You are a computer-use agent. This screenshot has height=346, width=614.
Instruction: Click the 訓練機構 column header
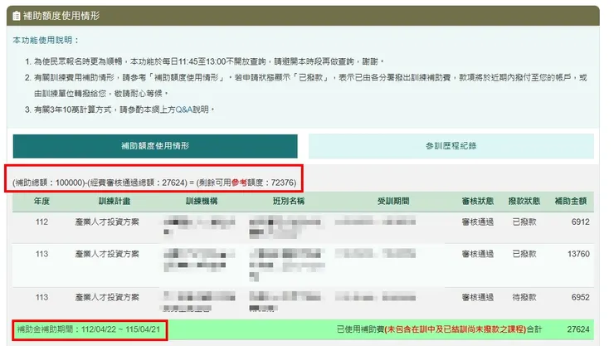[x=202, y=201]
